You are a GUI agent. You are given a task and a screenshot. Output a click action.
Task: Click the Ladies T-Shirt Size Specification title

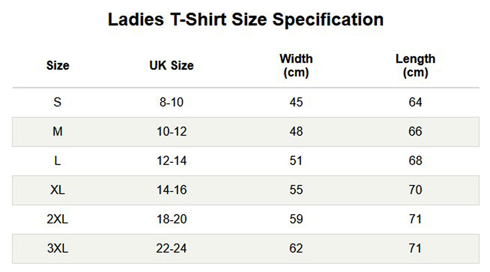(245, 20)
